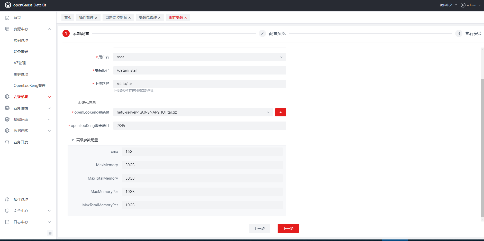Switch to the 自定义控制台 tab
Screen dimensions: 484x241
(116, 17)
